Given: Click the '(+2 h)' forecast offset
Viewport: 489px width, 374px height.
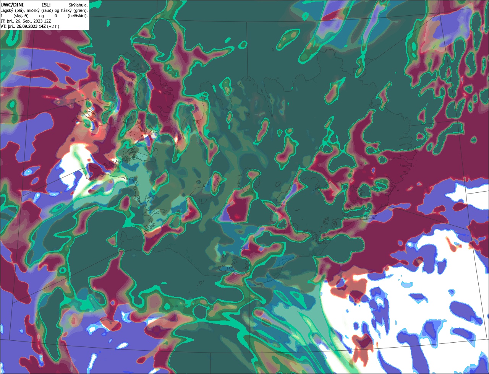Looking at the screenshot, I should point(53,26).
